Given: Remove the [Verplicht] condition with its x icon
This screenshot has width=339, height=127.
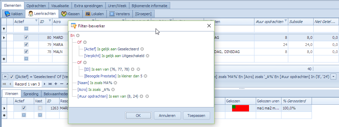Looking at the screenshot, I should pyautogui.click(x=148, y=56).
